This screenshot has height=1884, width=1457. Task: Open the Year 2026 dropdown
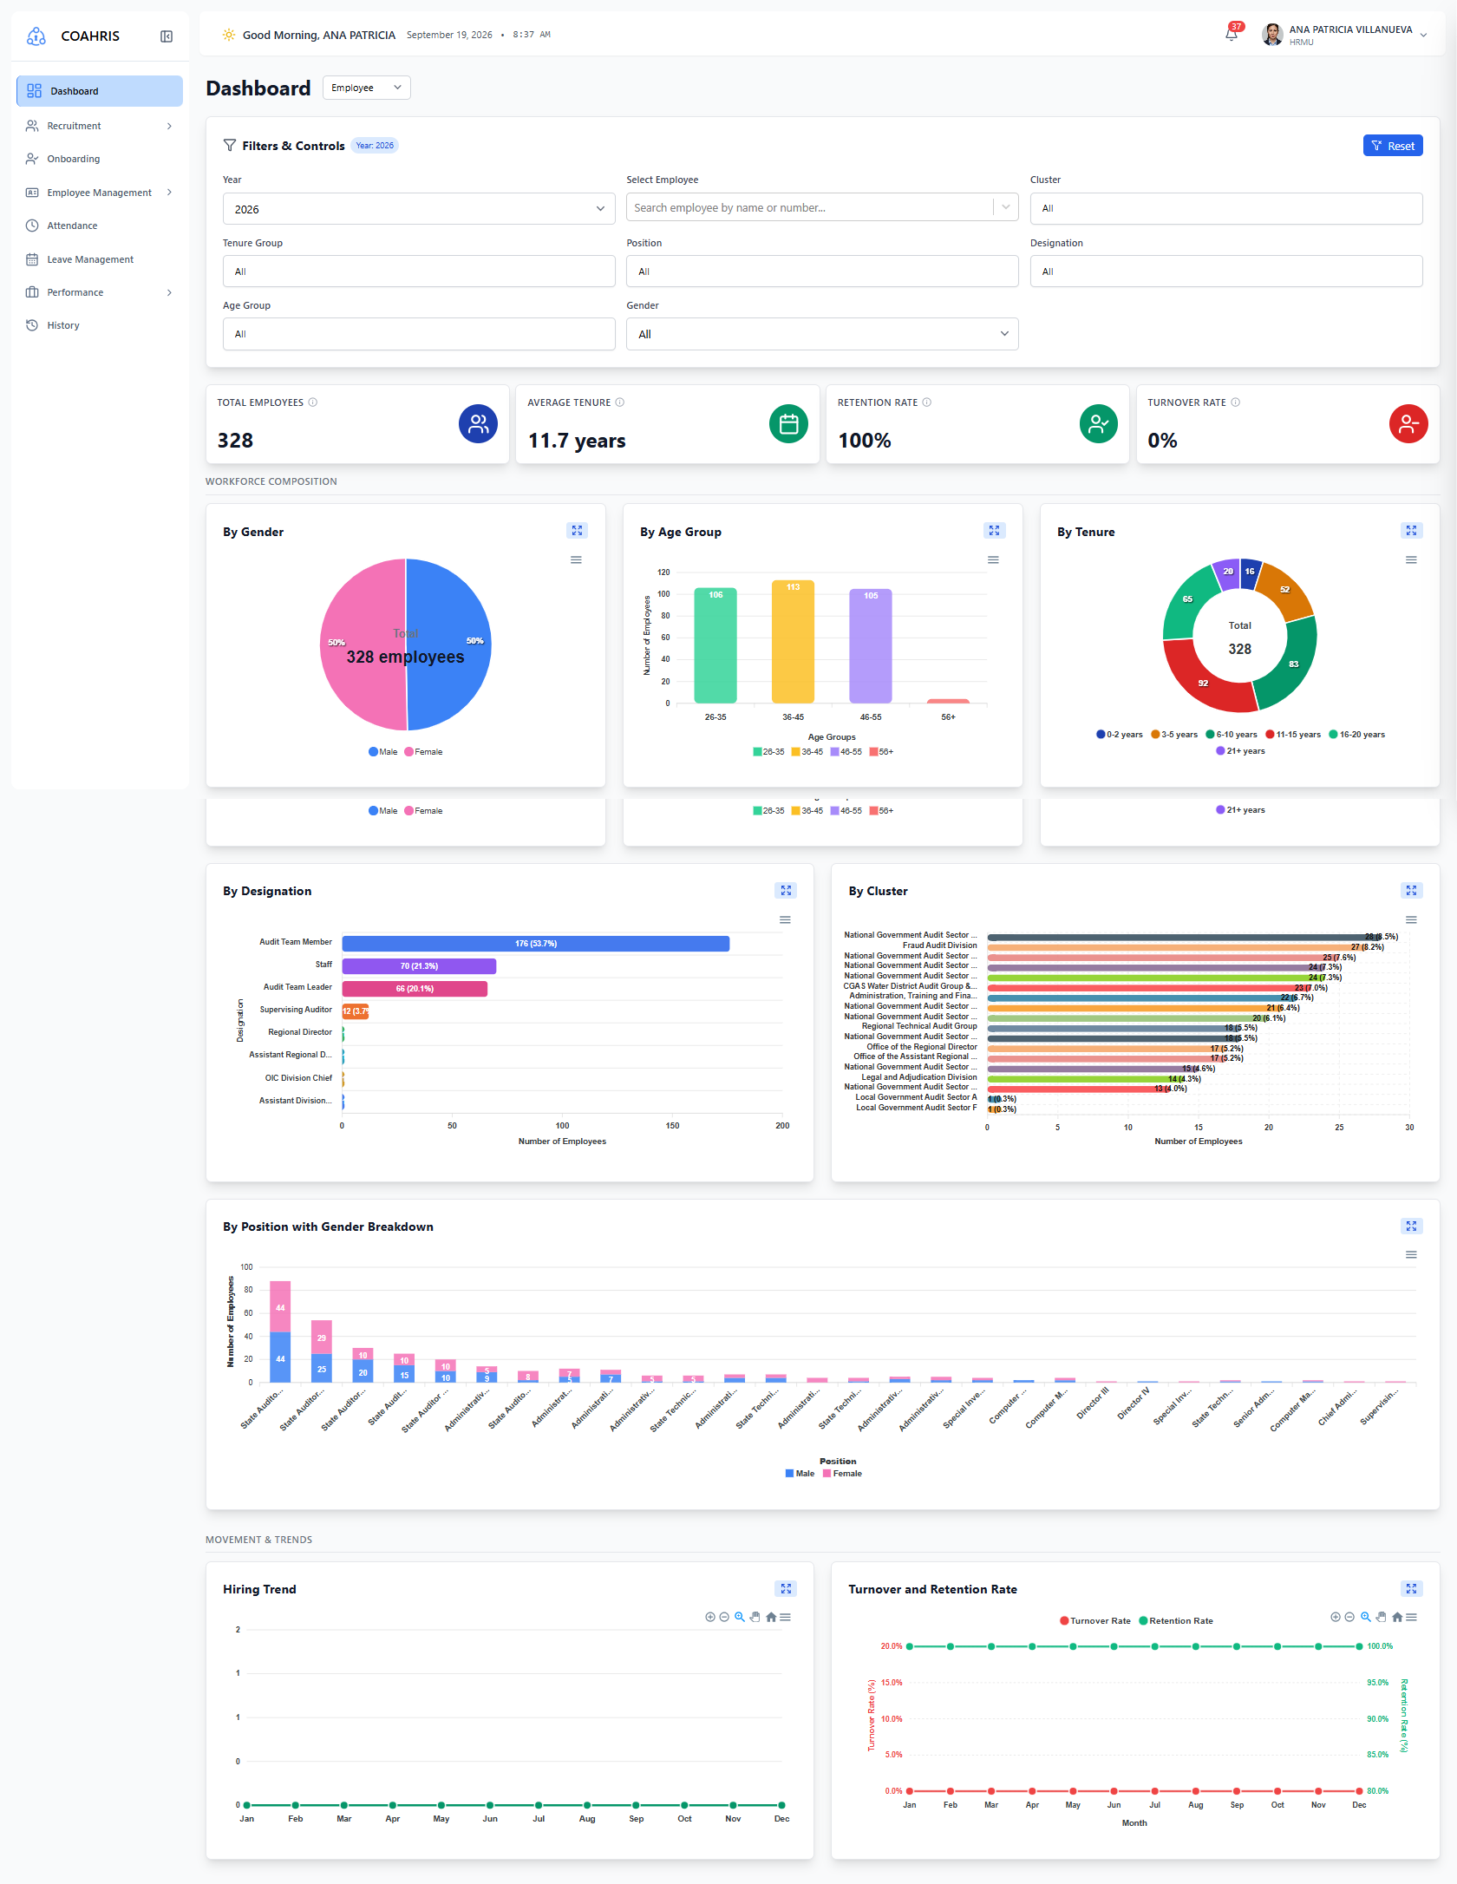point(419,209)
